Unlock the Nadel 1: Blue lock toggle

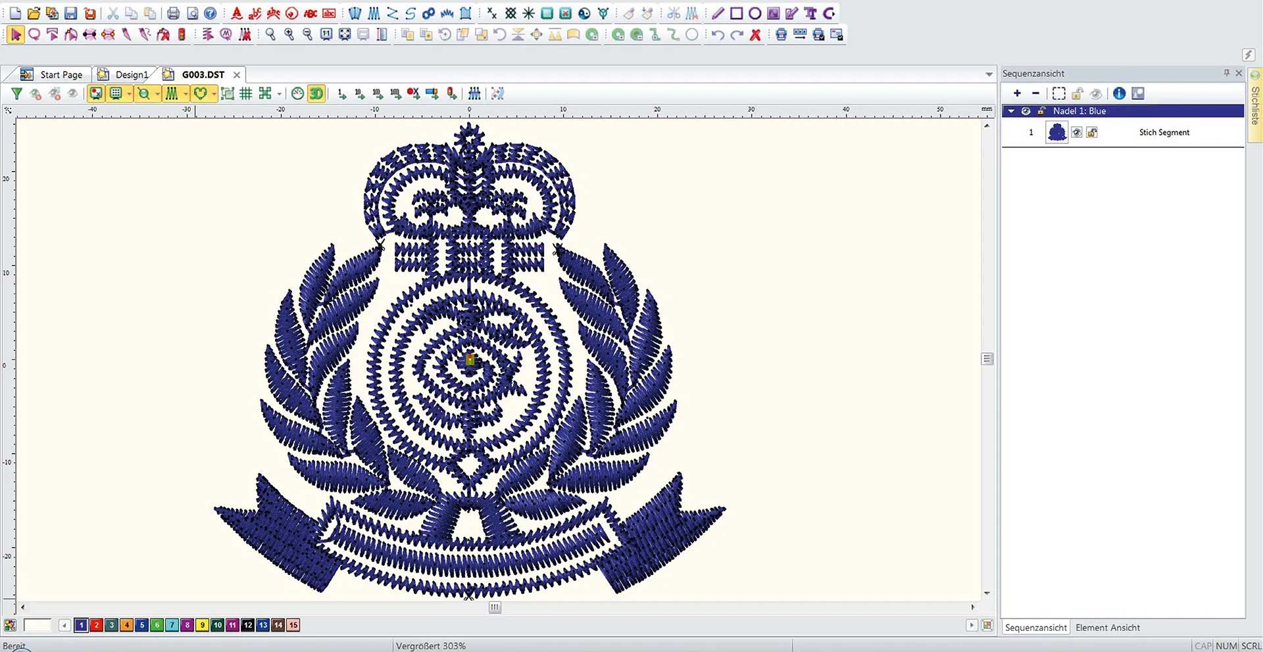coord(1041,111)
